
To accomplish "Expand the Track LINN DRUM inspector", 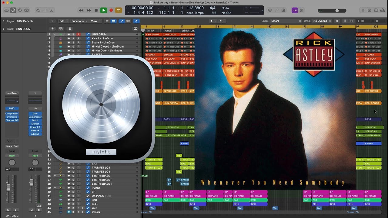I will pyautogui.click(x=4, y=29).
